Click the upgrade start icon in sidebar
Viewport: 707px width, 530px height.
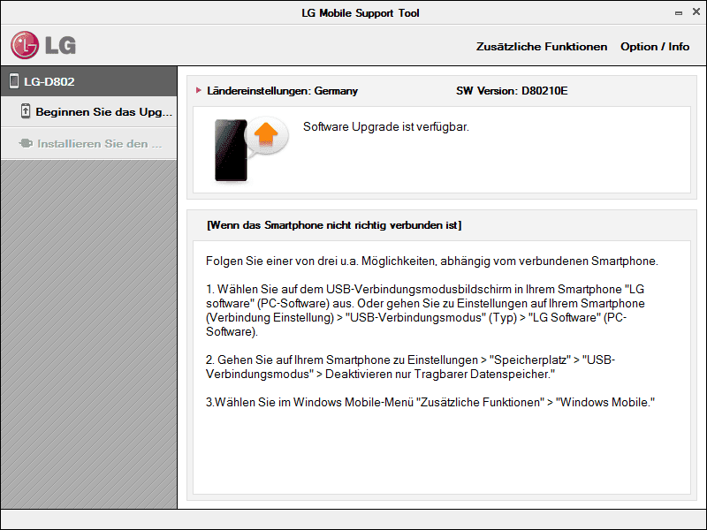point(26,111)
